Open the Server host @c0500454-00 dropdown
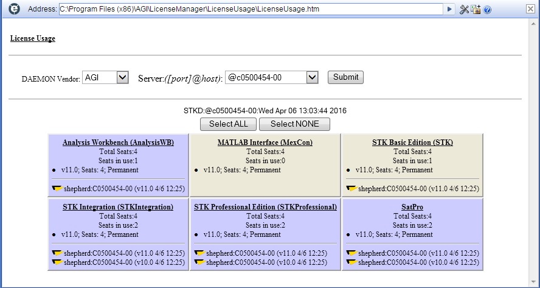540x288 pixels. pyautogui.click(x=272, y=77)
